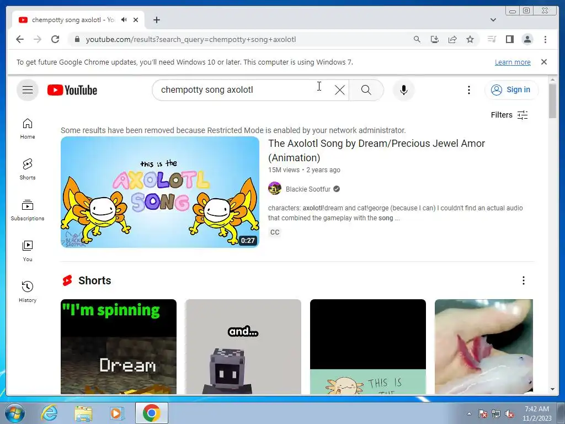Open the Chrome three-dot menu

pyautogui.click(x=545, y=39)
